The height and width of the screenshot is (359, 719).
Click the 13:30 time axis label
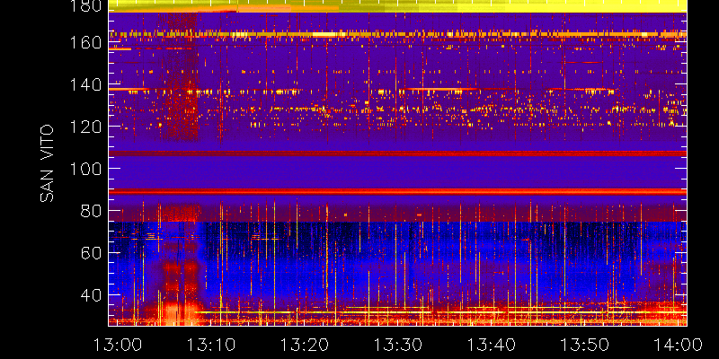[x=398, y=345]
